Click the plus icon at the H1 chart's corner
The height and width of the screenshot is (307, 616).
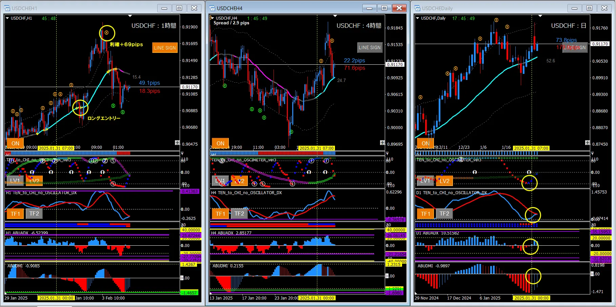pos(177,143)
